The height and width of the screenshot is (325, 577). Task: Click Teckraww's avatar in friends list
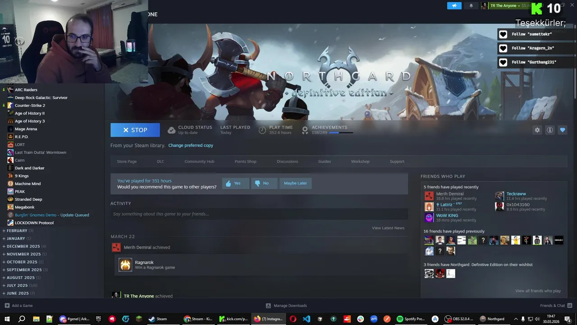click(x=499, y=196)
